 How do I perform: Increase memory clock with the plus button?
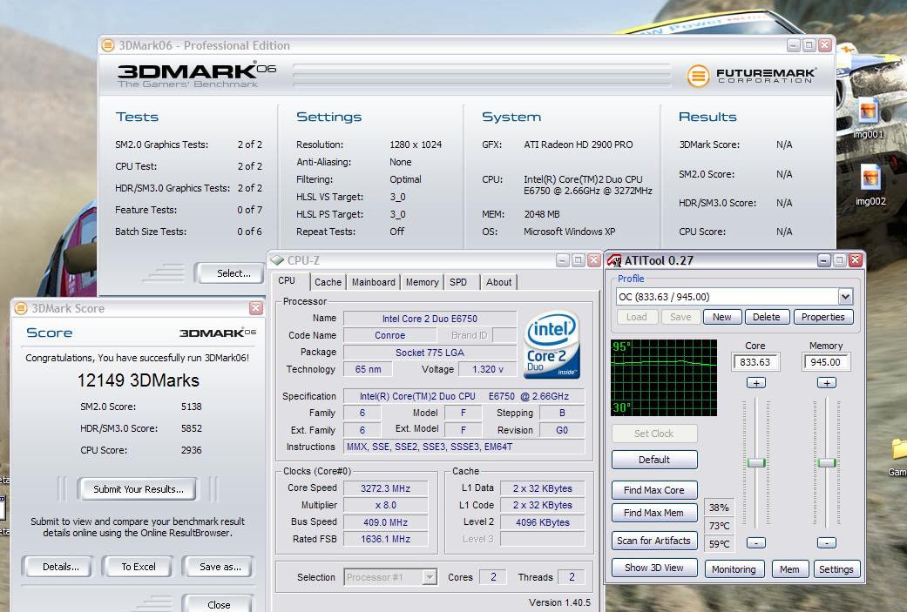827,382
